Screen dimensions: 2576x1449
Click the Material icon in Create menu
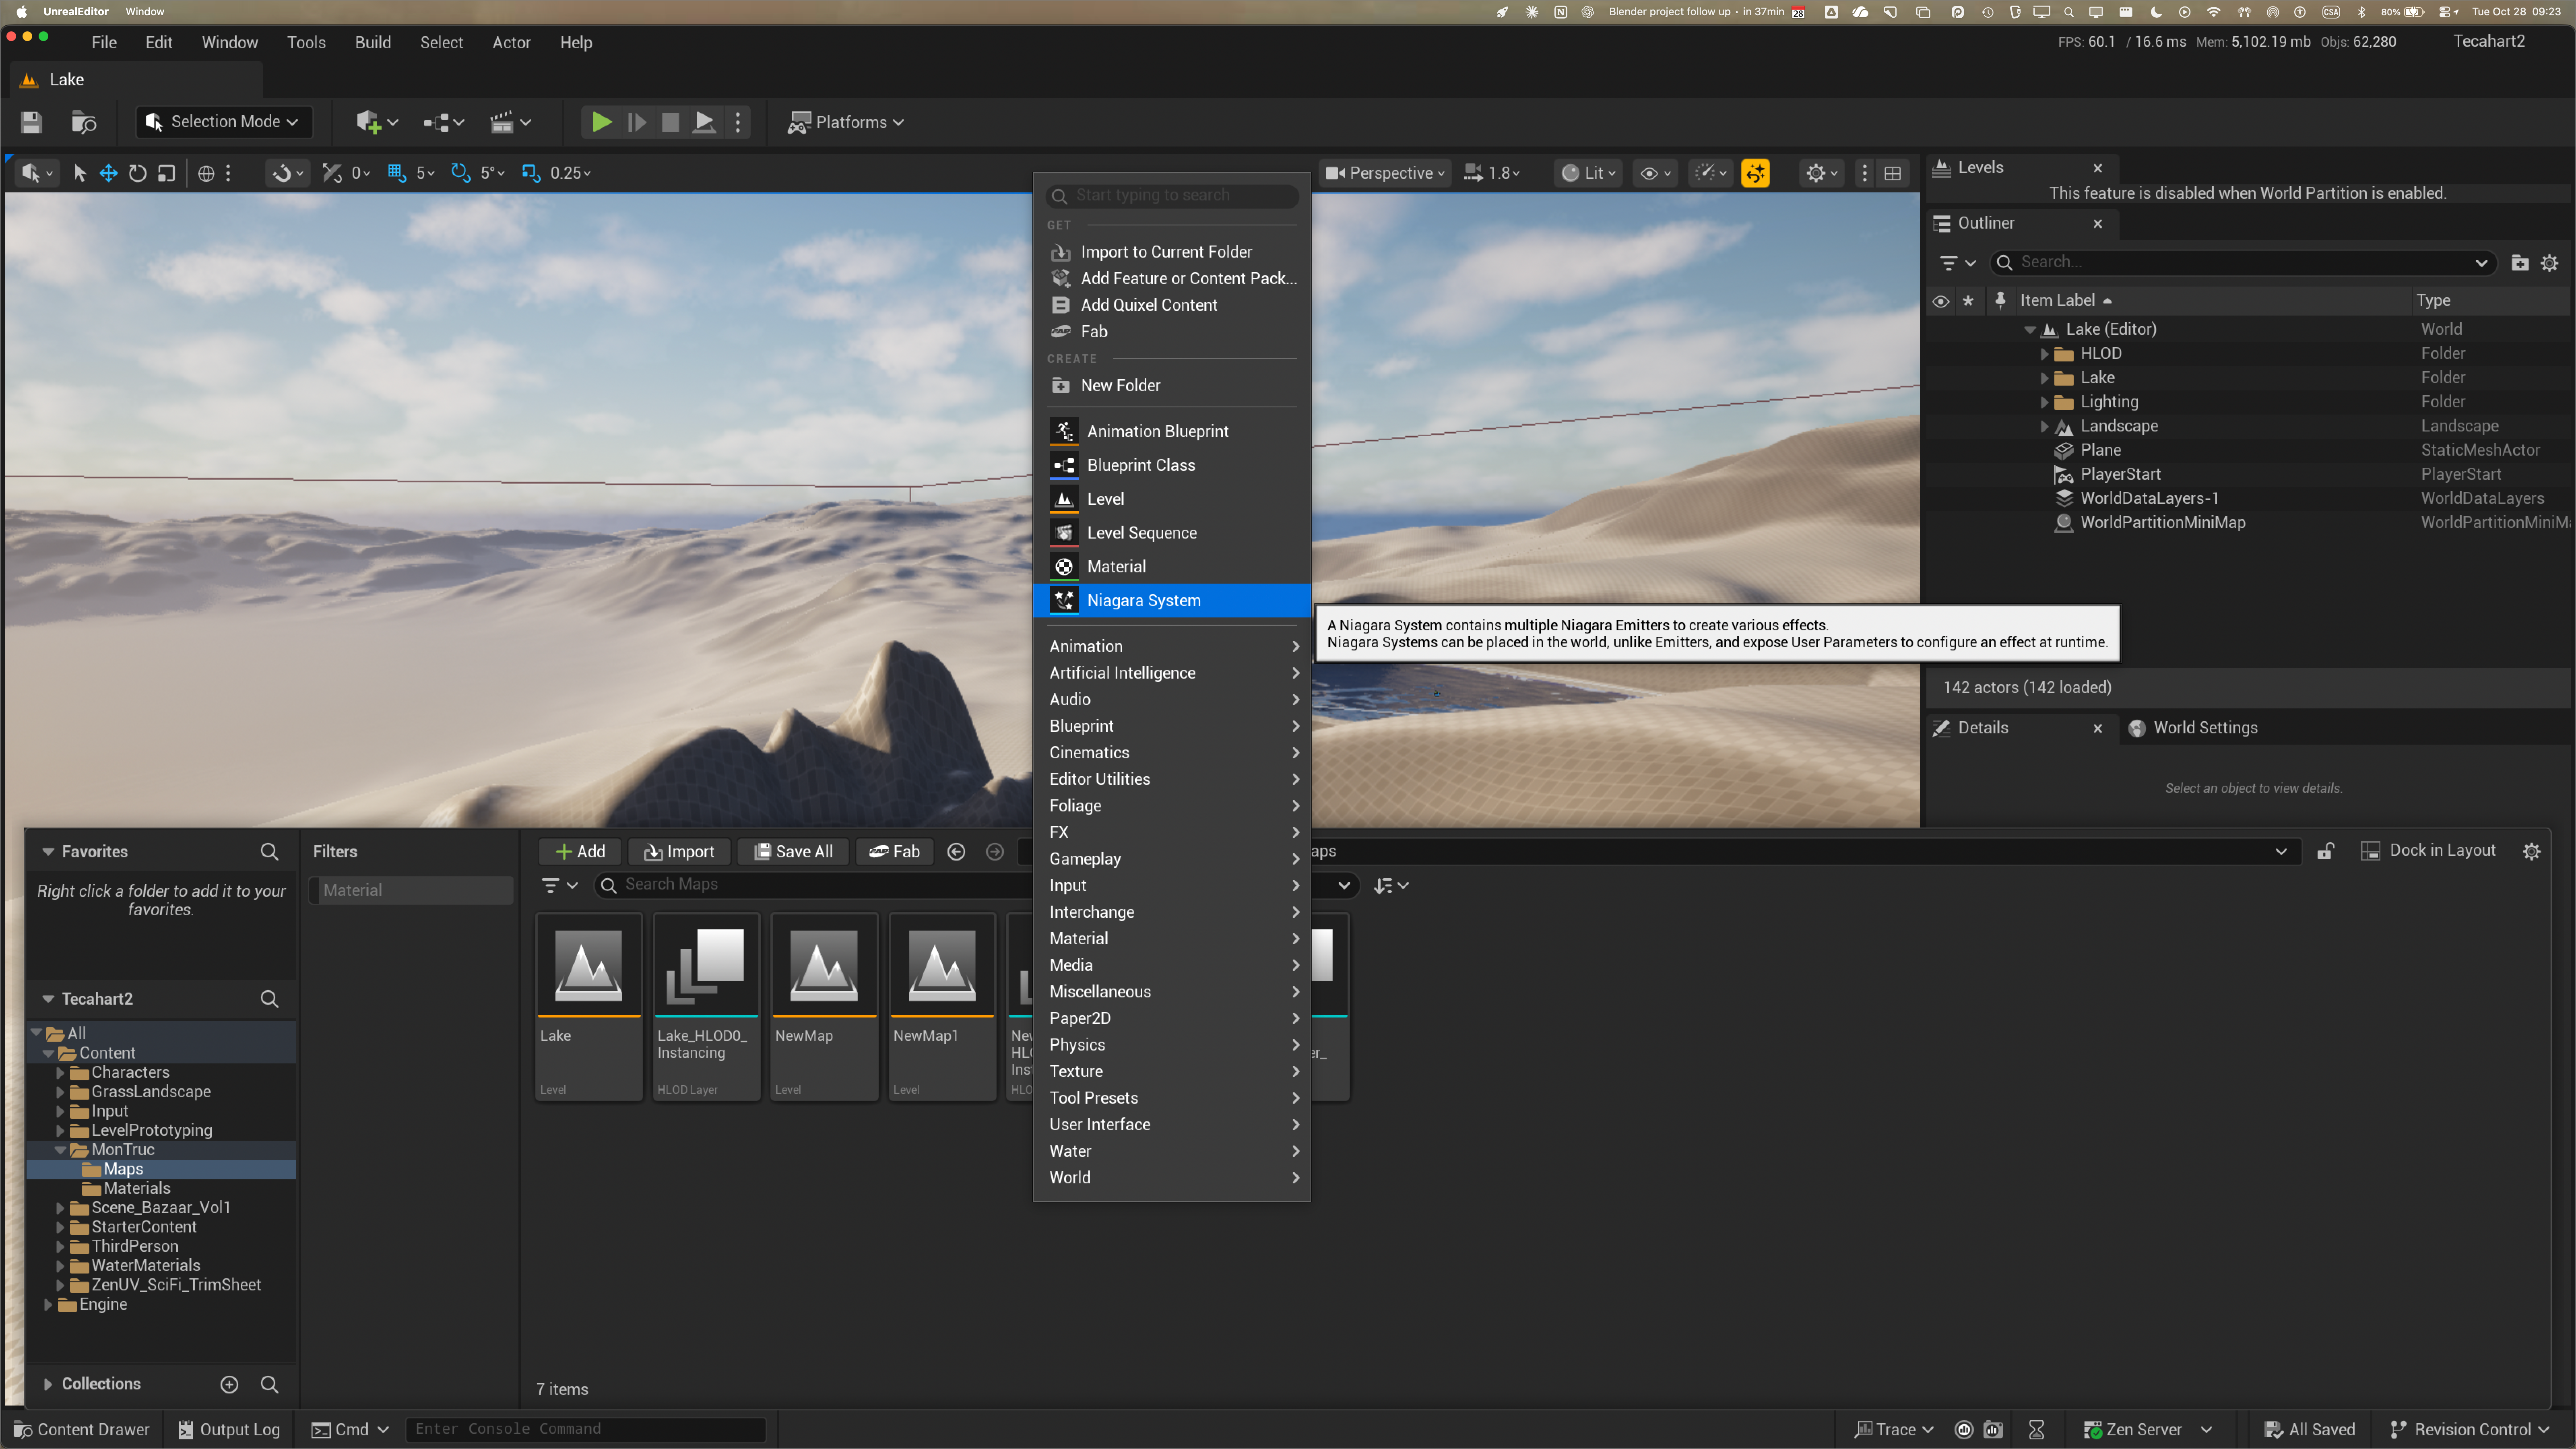click(1064, 567)
